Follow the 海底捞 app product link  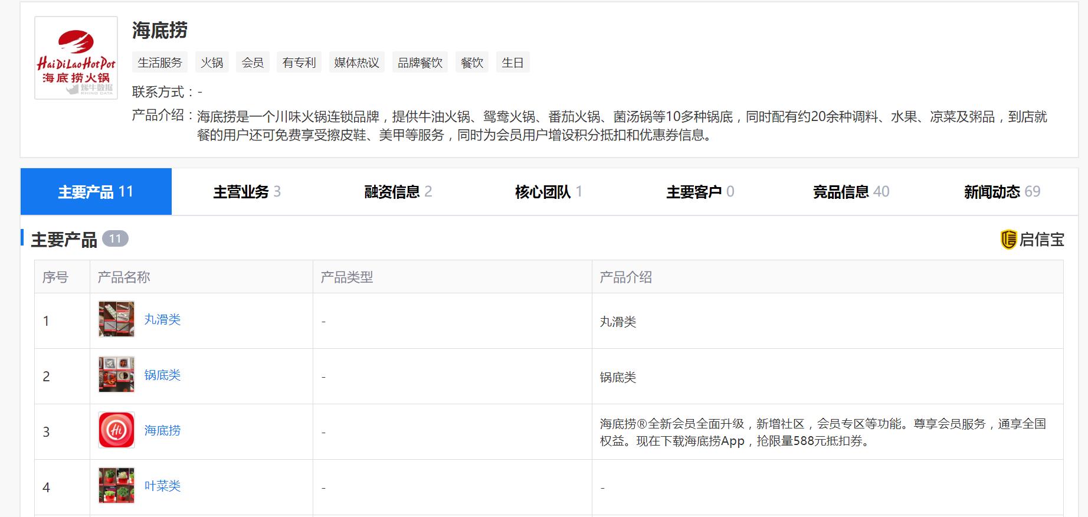point(162,431)
